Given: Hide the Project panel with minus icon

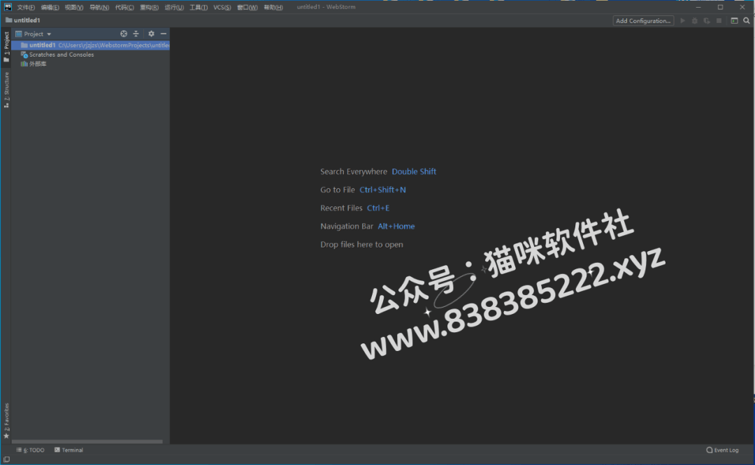Looking at the screenshot, I should pyautogui.click(x=164, y=34).
